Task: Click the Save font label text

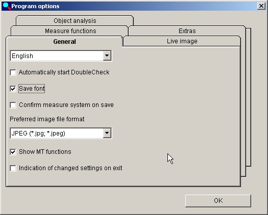Action: pos(32,89)
